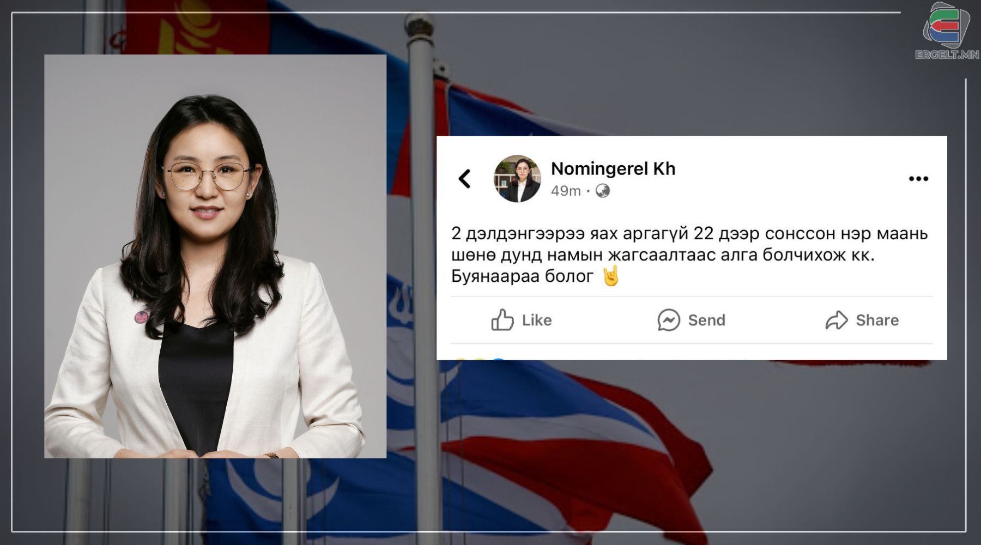
Task: Click the Share arrow icon
Action: pyautogui.click(x=837, y=320)
